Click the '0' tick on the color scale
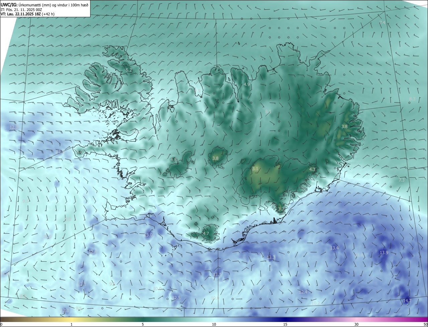Viewport: 428px width, 327px height. click(1, 324)
